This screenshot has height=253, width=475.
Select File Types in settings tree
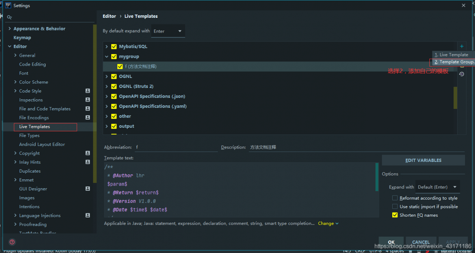(x=29, y=136)
